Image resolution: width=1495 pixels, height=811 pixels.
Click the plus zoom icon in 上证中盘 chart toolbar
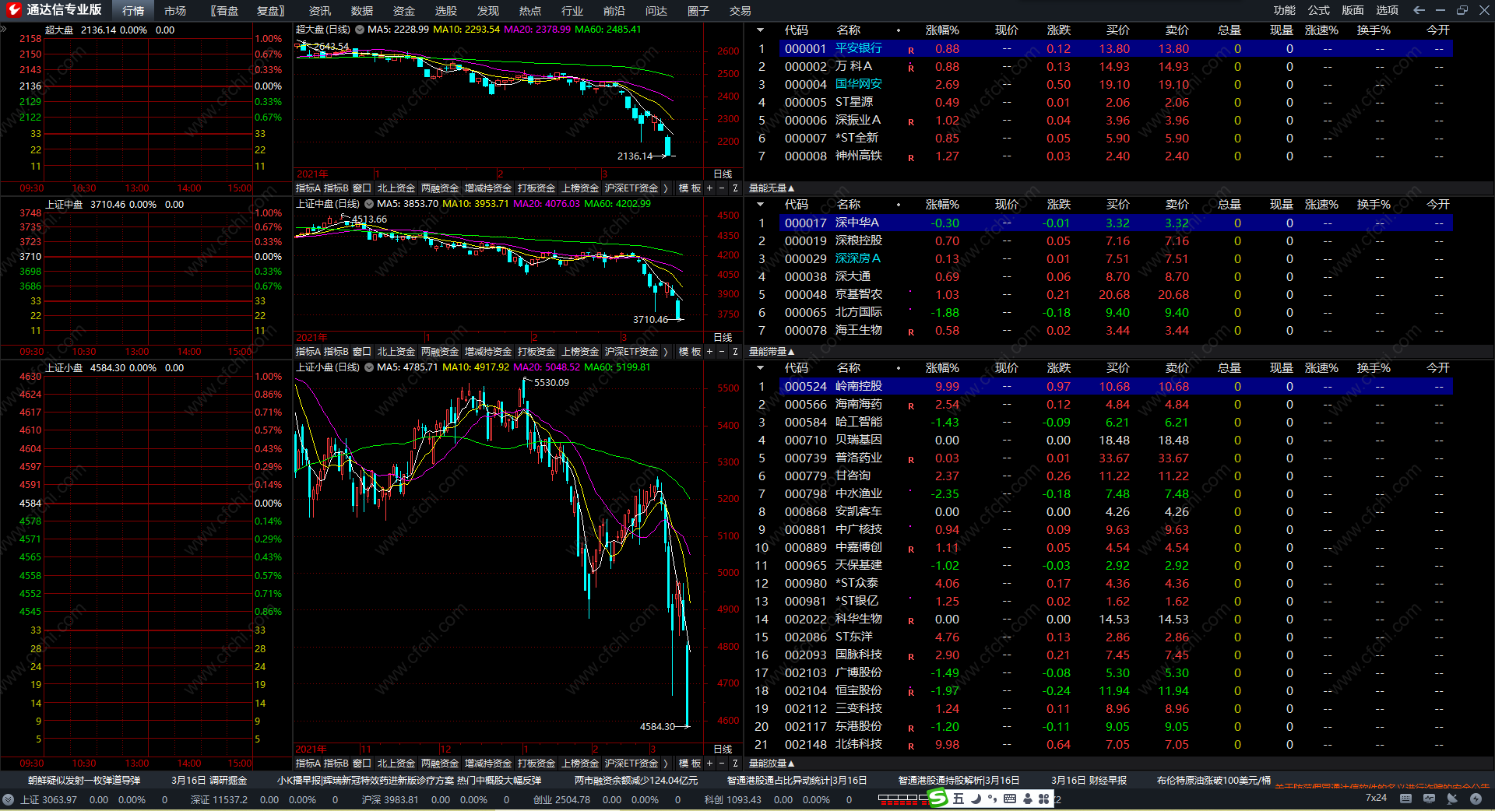point(709,352)
